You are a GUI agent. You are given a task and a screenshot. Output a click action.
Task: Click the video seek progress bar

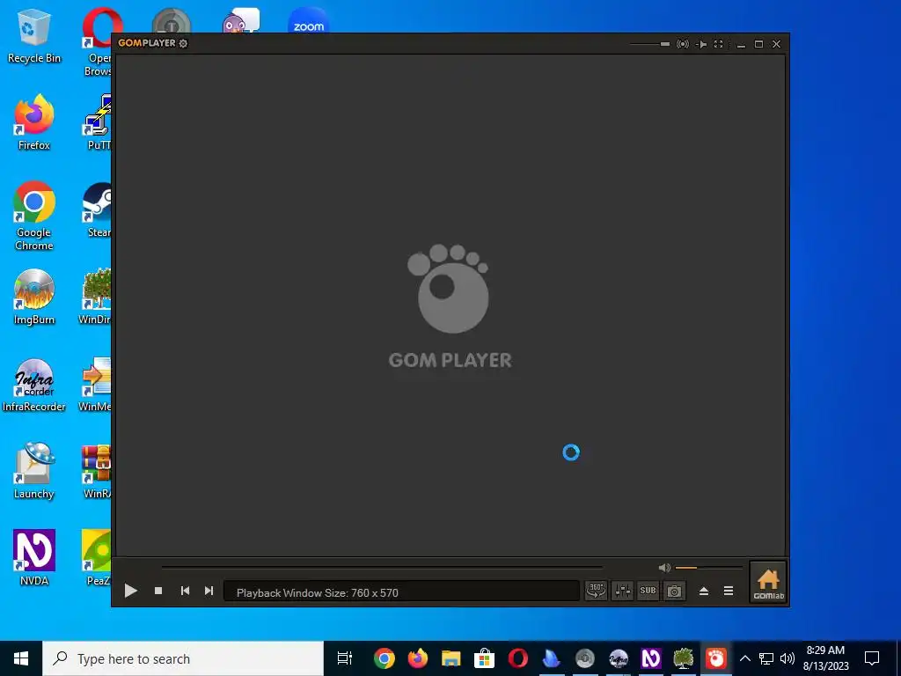coord(382,567)
